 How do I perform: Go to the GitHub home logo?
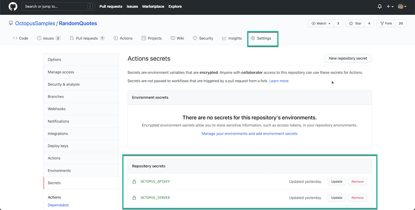[x=13, y=6]
